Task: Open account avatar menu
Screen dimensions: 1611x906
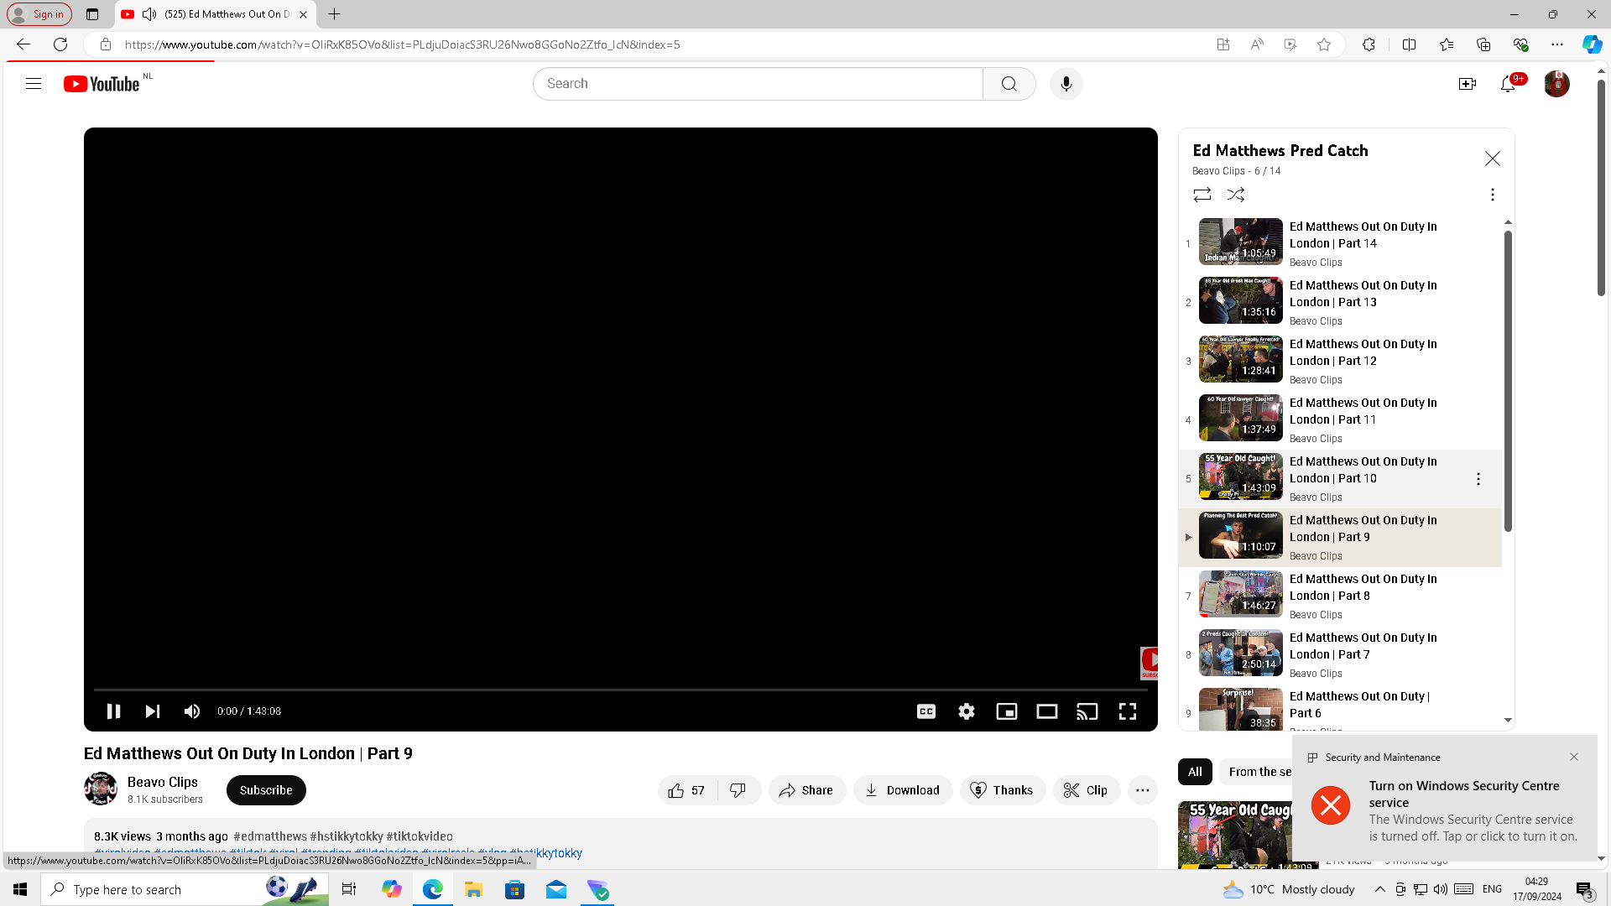Action: 1556,84
